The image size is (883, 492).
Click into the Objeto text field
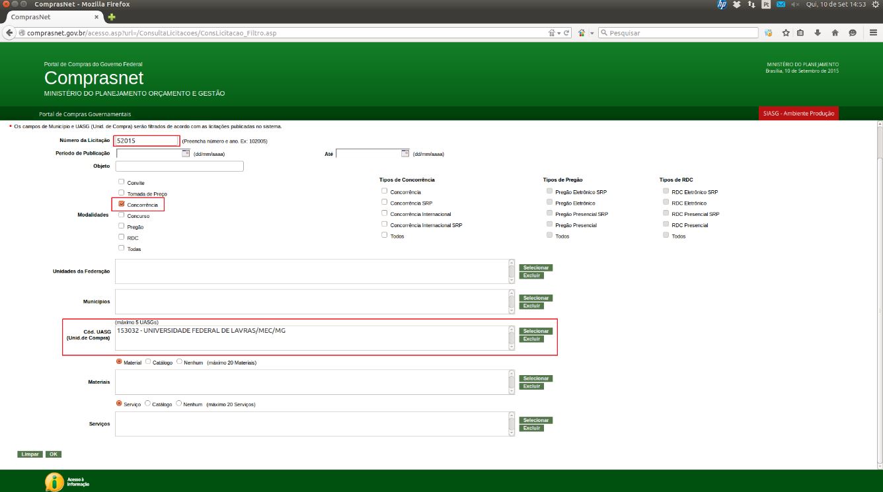(179, 166)
